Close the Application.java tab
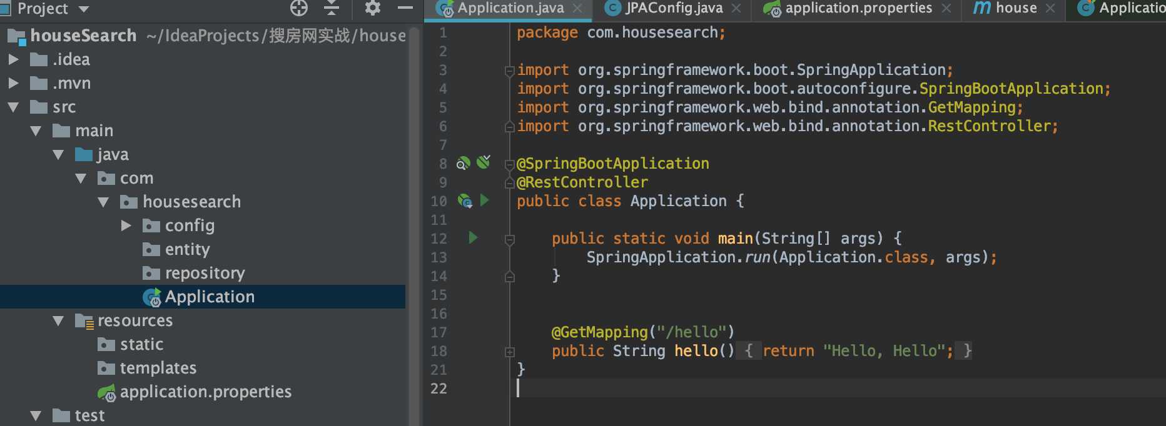This screenshot has width=1166, height=426. pos(578,9)
